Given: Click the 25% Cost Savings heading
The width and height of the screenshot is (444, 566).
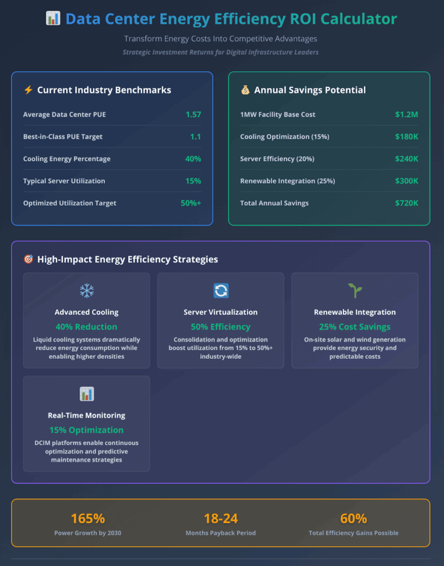Looking at the screenshot, I should pos(355,327).
